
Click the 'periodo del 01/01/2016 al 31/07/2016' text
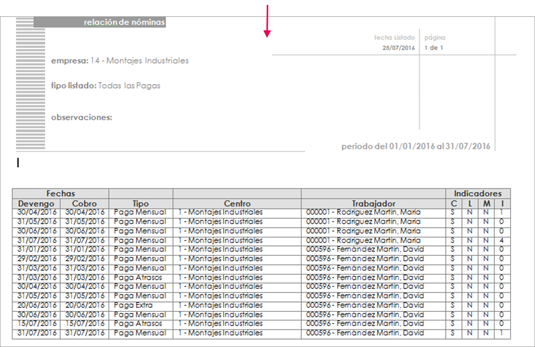(x=415, y=147)
